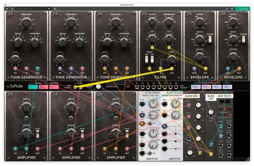Click the Filter RESONANCE knob

coord(169,22)
